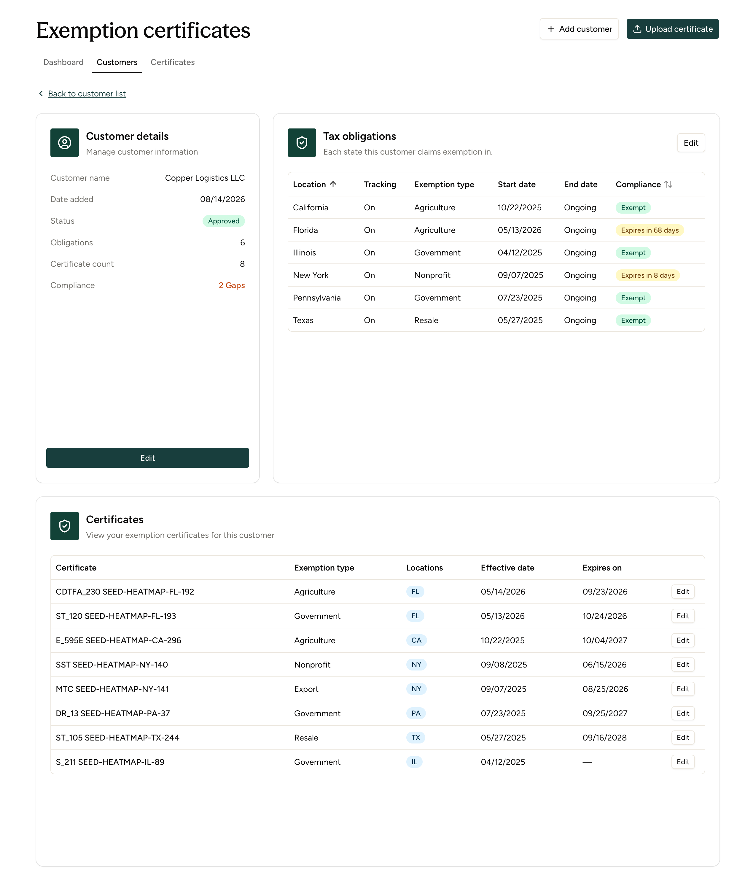Select the Texas location cell
This screenshot has height=885, width=753.
pyautogui.click(x=303, y=321)
